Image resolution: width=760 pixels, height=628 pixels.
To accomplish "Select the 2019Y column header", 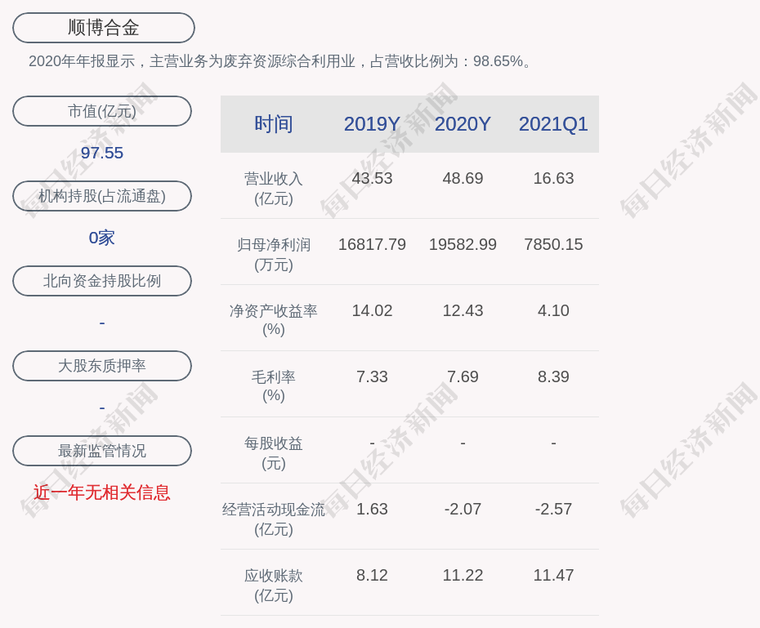I will tap(372, 124).
